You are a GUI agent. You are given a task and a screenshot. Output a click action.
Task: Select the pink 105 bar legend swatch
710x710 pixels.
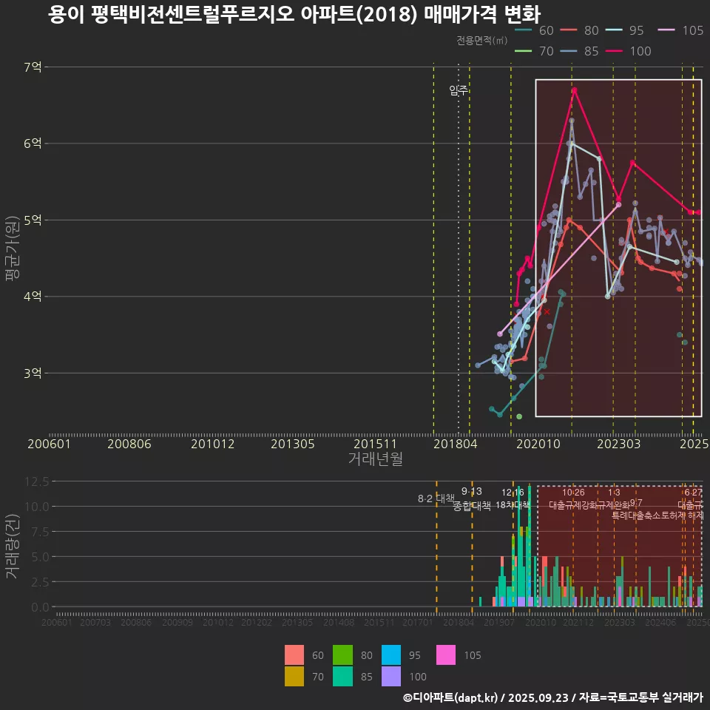pos(447,655)
